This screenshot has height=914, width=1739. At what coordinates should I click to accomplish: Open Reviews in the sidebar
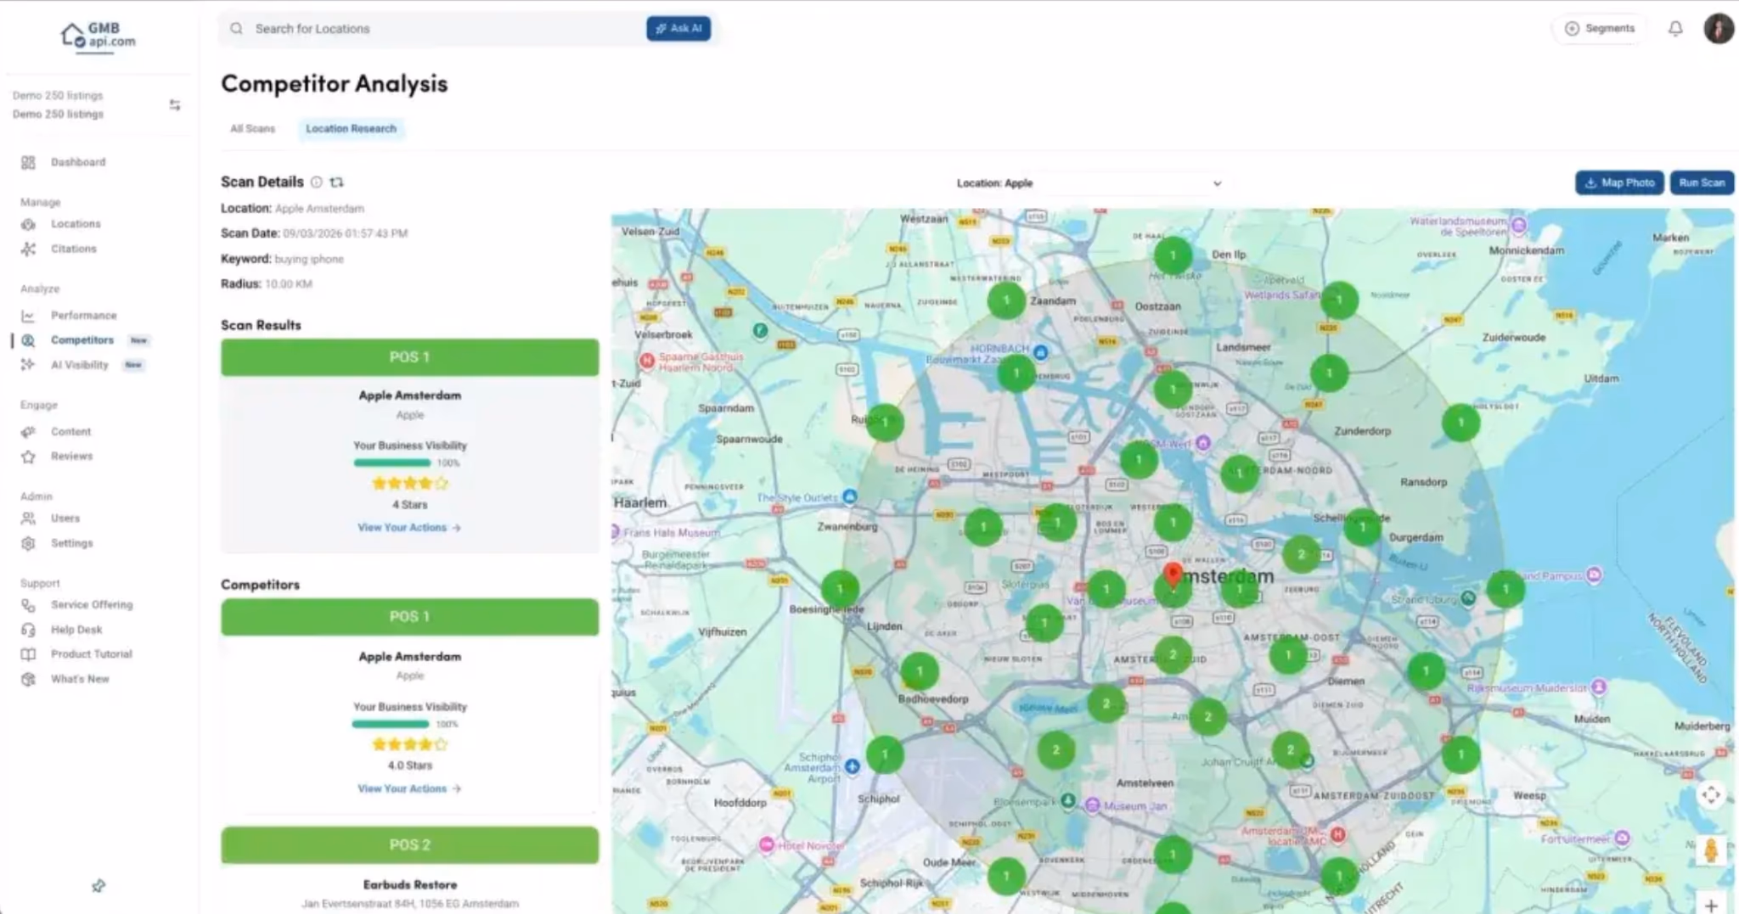(x=71, y=457)
